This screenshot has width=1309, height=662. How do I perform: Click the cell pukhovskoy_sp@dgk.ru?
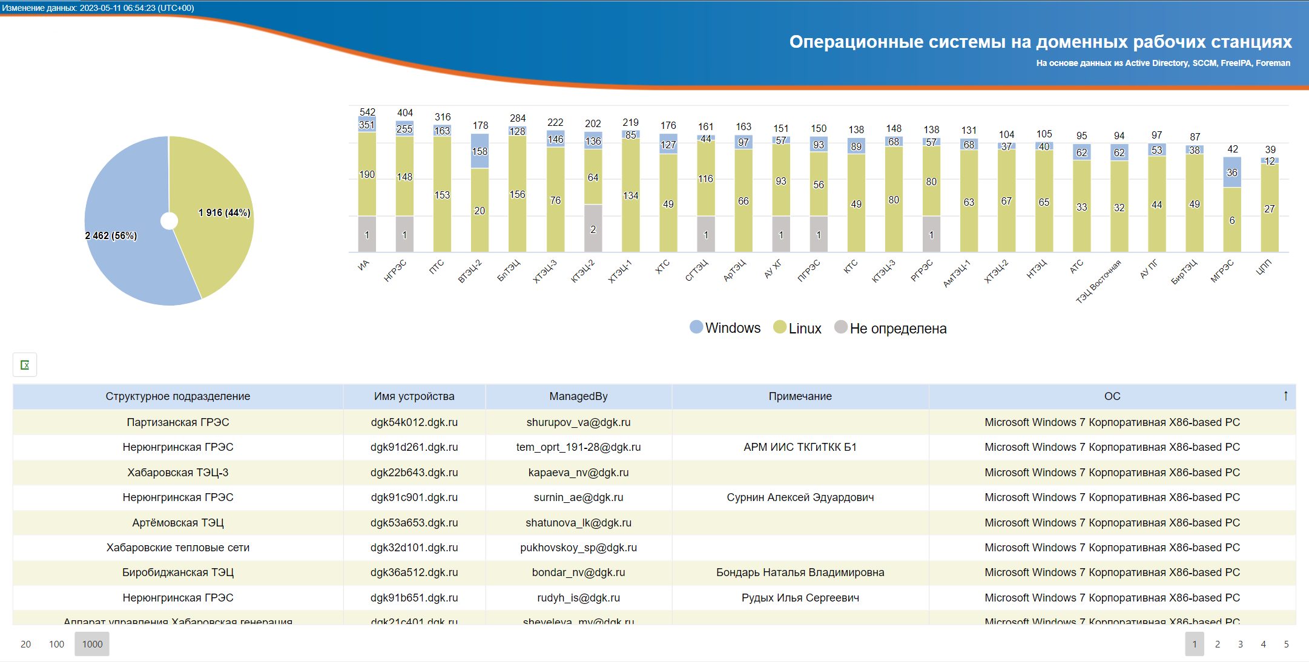point(578,548)
